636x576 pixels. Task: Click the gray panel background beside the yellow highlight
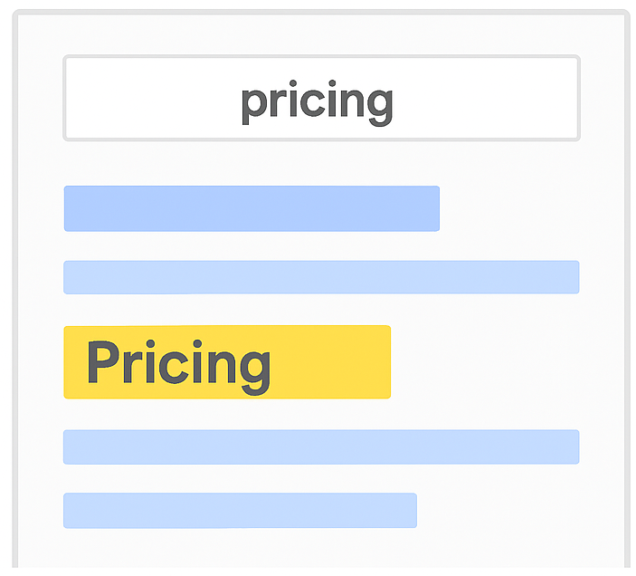489,362
